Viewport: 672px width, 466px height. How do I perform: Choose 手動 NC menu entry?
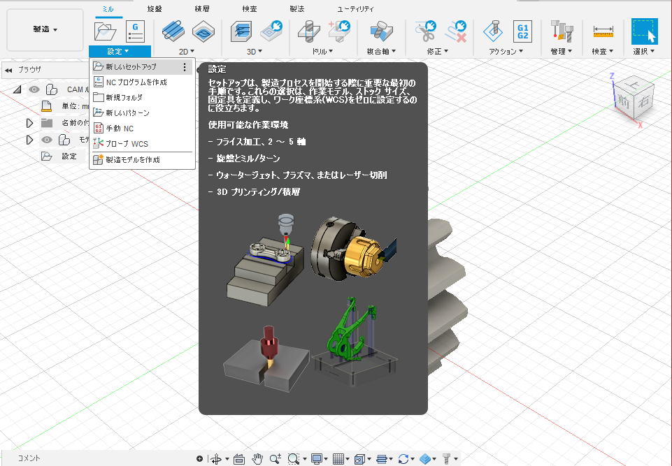[142, 129]
